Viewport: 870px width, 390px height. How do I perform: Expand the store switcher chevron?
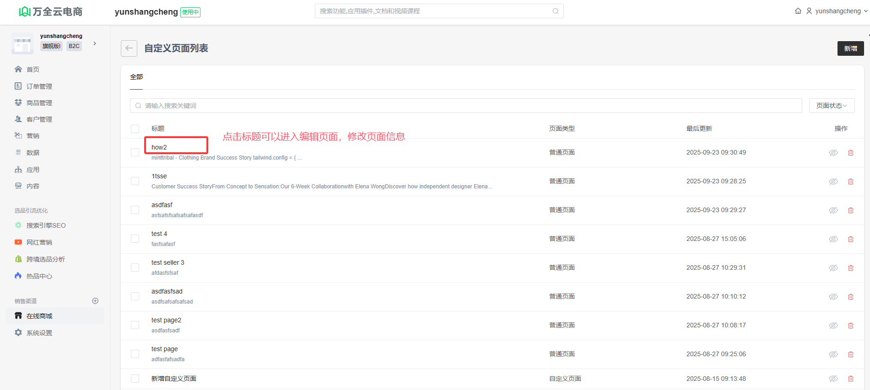point(95,43)
